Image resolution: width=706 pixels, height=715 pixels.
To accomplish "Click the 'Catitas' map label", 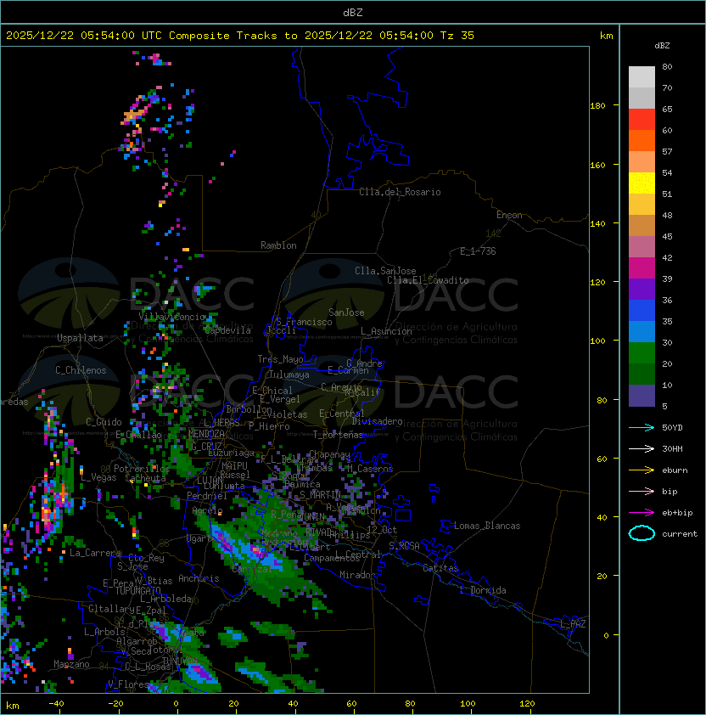I will tap(440, 568).
